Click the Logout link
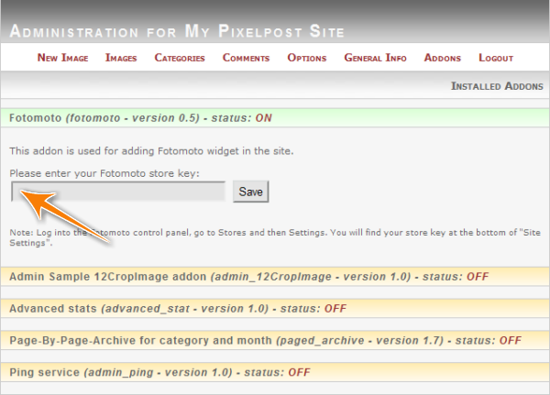The height and width of the screenshot is (395, 550). 496,58
